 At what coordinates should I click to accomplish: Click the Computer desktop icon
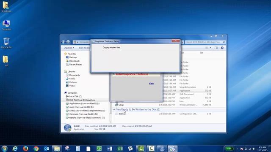click(6, 25)
